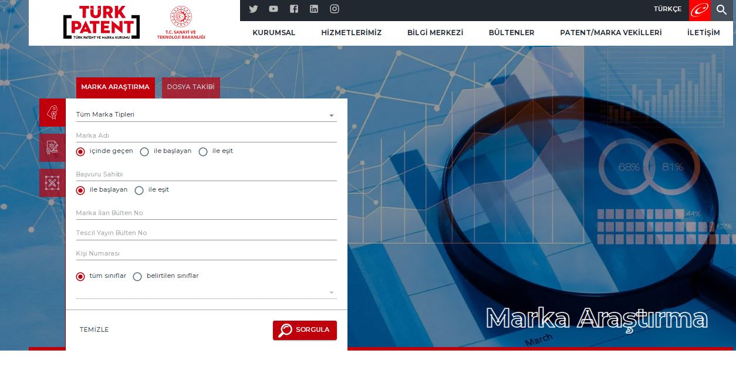Image resolution: width=736 pixels, height=374 pixels.
Task: Select the trademark tag sidebar icon
Action: pyautogui.click(x=52, y=113)
